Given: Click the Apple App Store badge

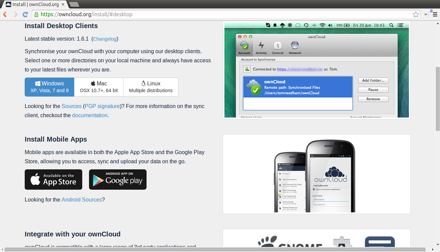Looking at the screenshot, I should pos(53,180).
